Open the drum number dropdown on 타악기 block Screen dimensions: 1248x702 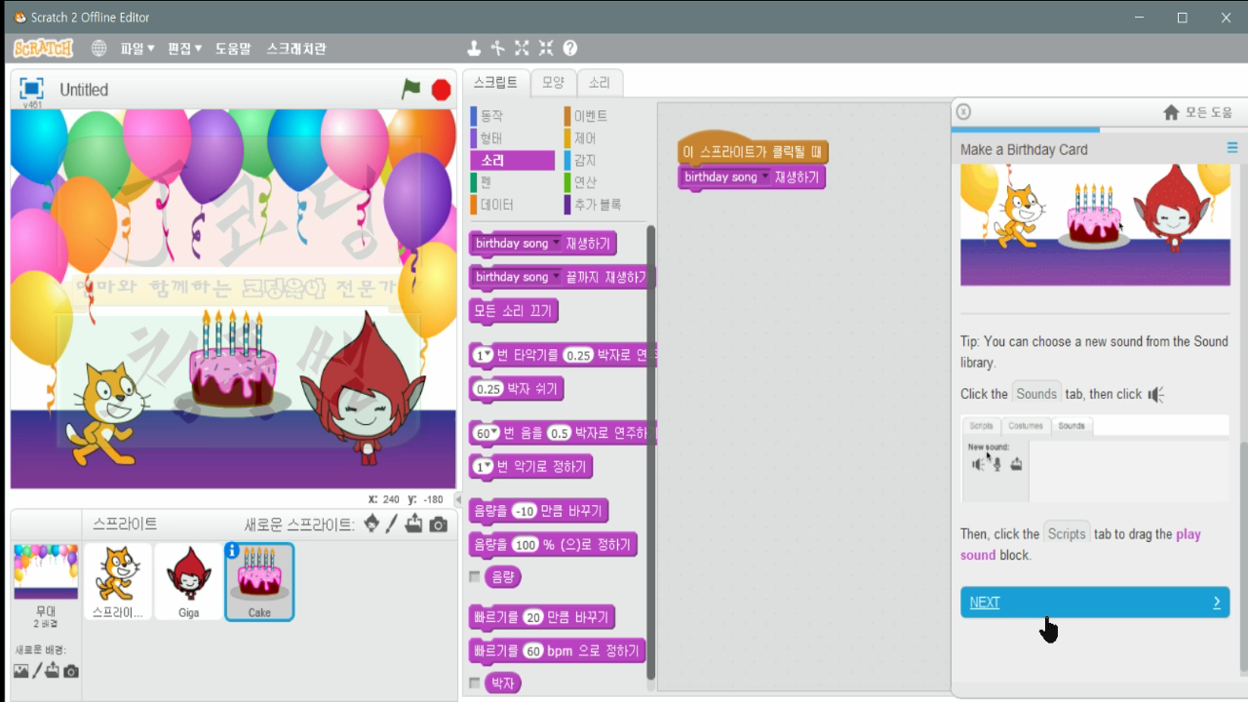click(x=487, y=354)
